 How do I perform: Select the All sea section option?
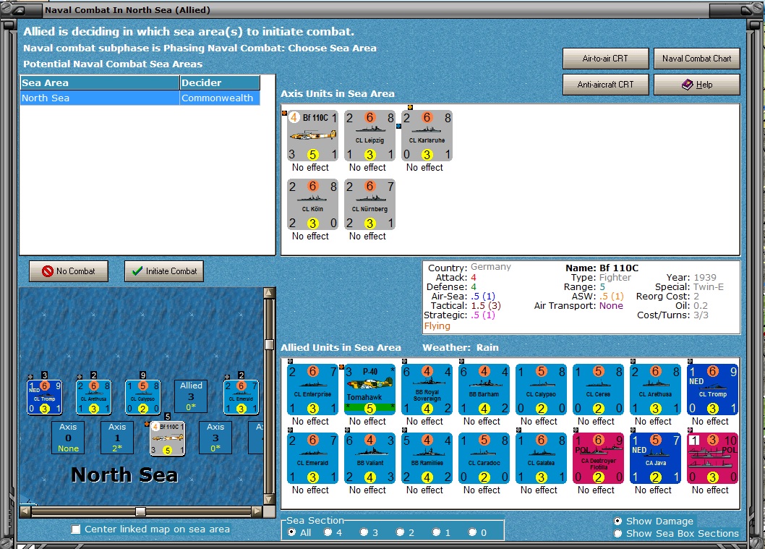291,532
